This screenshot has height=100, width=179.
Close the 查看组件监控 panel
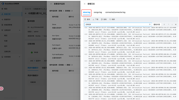click(x=51, y=4)
